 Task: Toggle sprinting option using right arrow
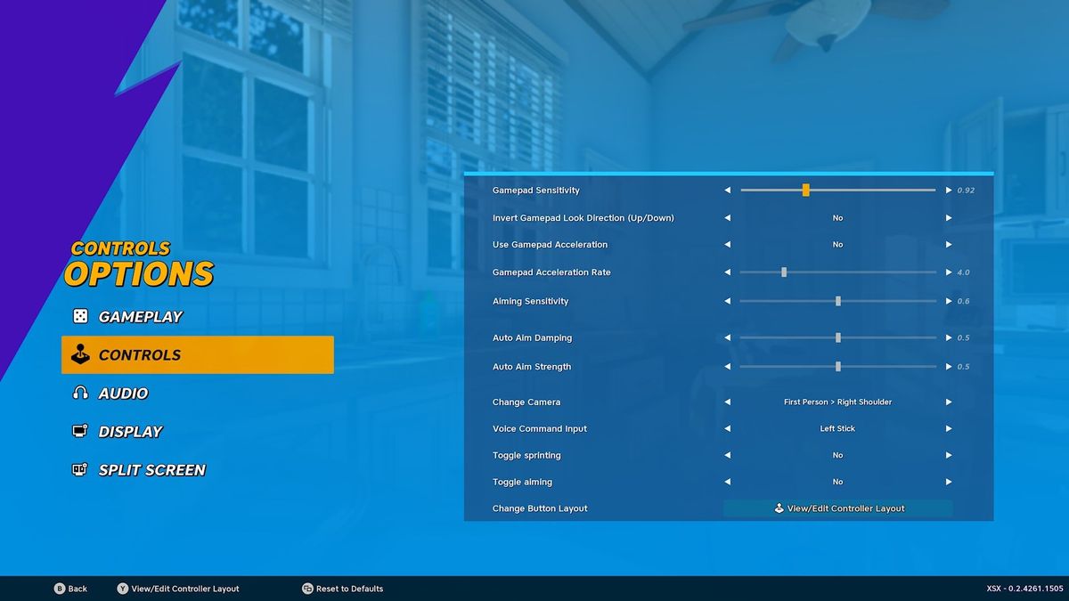click(949, 455)
